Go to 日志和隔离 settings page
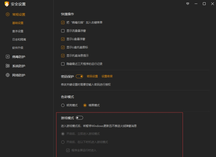Screen dimensions: 216x157 [x=19, y=39]
